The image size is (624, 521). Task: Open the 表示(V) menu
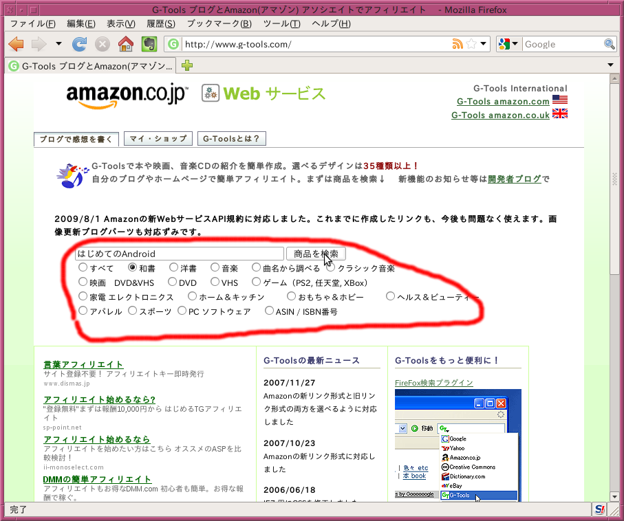click(x=121, y=24)
